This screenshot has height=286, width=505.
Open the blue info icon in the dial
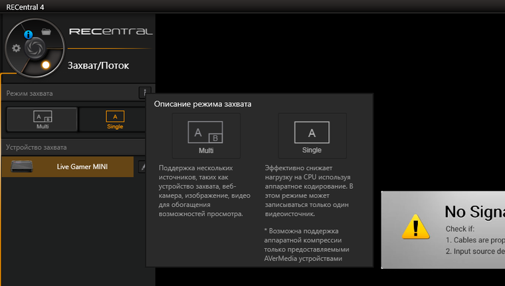(x=29, y=34)
